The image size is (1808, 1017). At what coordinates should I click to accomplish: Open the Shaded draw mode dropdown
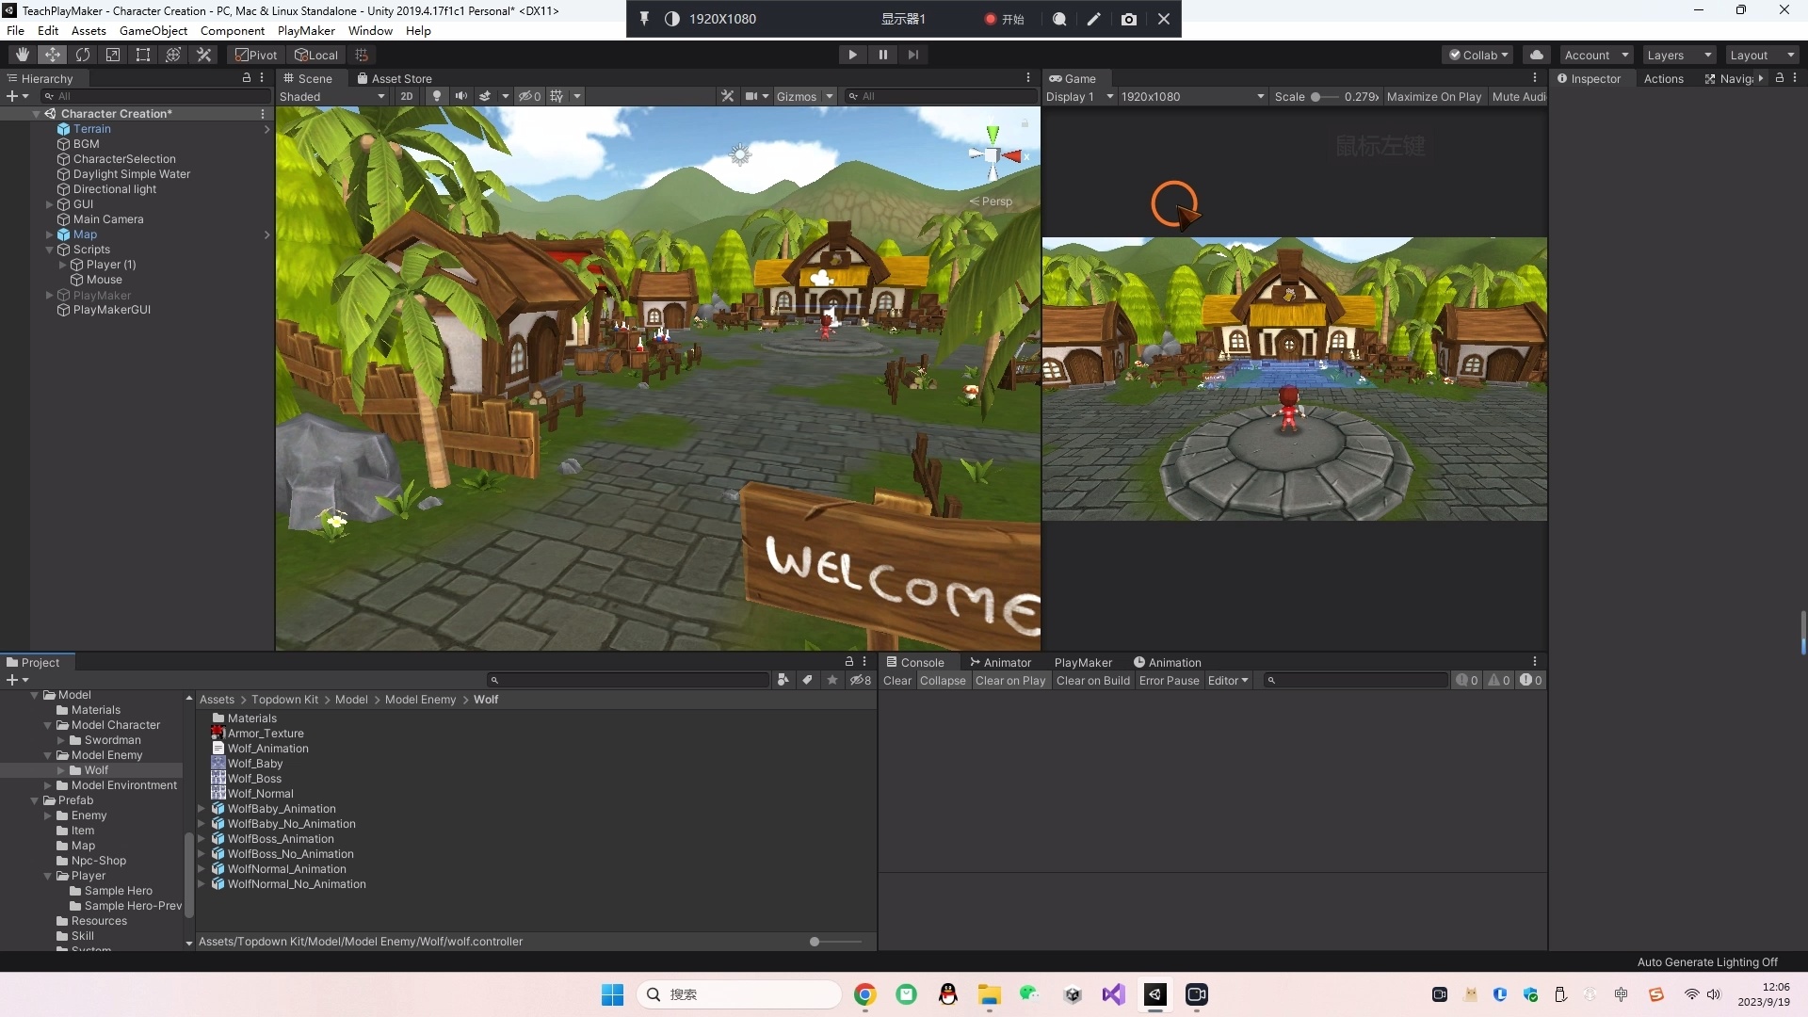(x=331, y=96)
